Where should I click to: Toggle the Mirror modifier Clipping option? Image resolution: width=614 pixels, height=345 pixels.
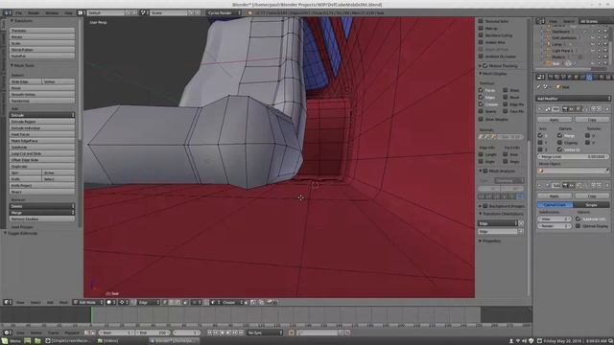(560, 143)
